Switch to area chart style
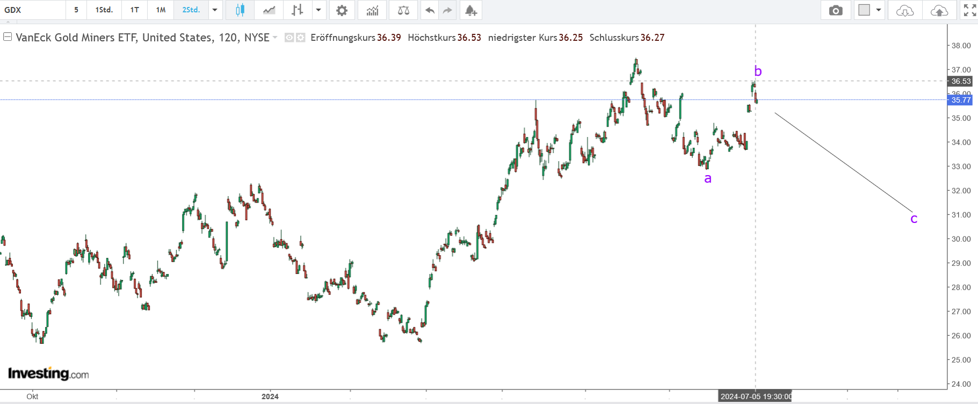Viewport: 978px width, 404px height. pos(269,10)
